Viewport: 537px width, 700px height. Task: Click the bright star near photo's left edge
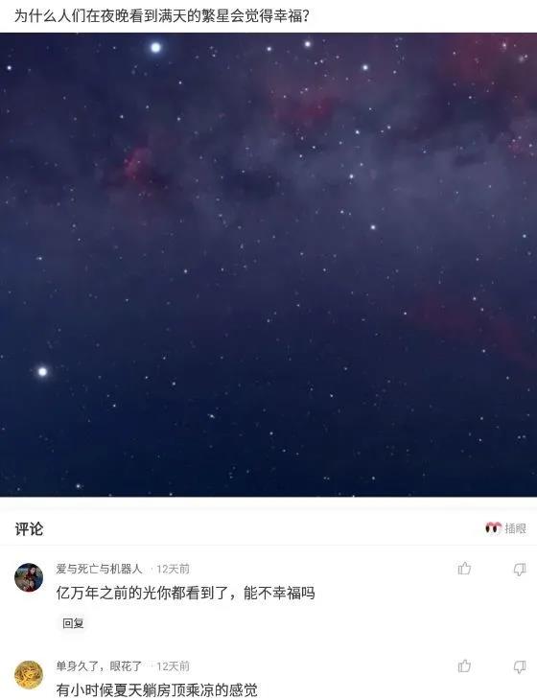click(x=42, y=371)
